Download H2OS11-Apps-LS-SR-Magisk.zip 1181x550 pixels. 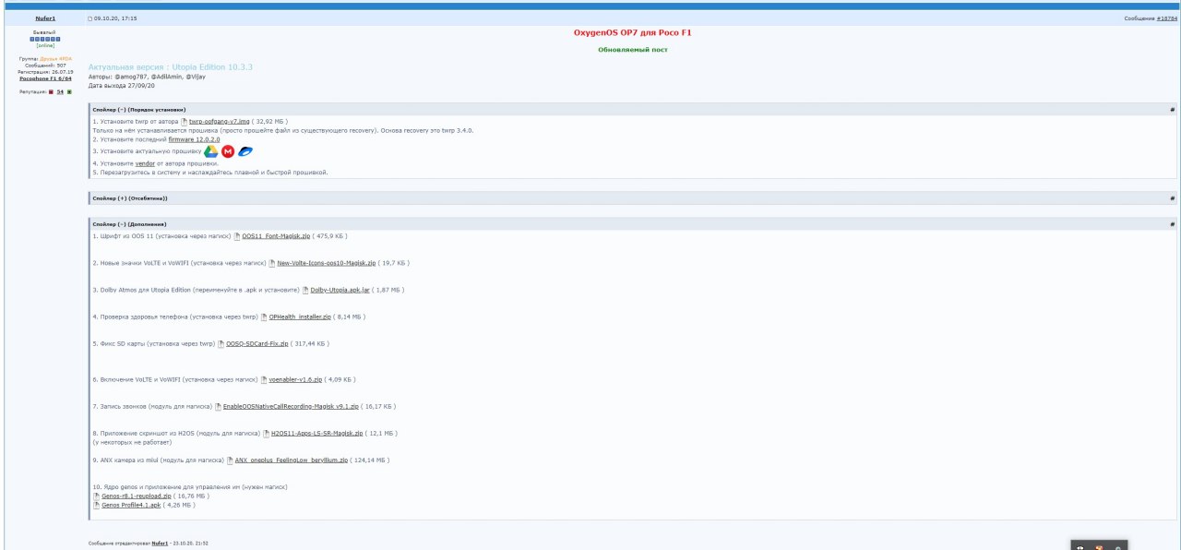(x=317, y=433)
